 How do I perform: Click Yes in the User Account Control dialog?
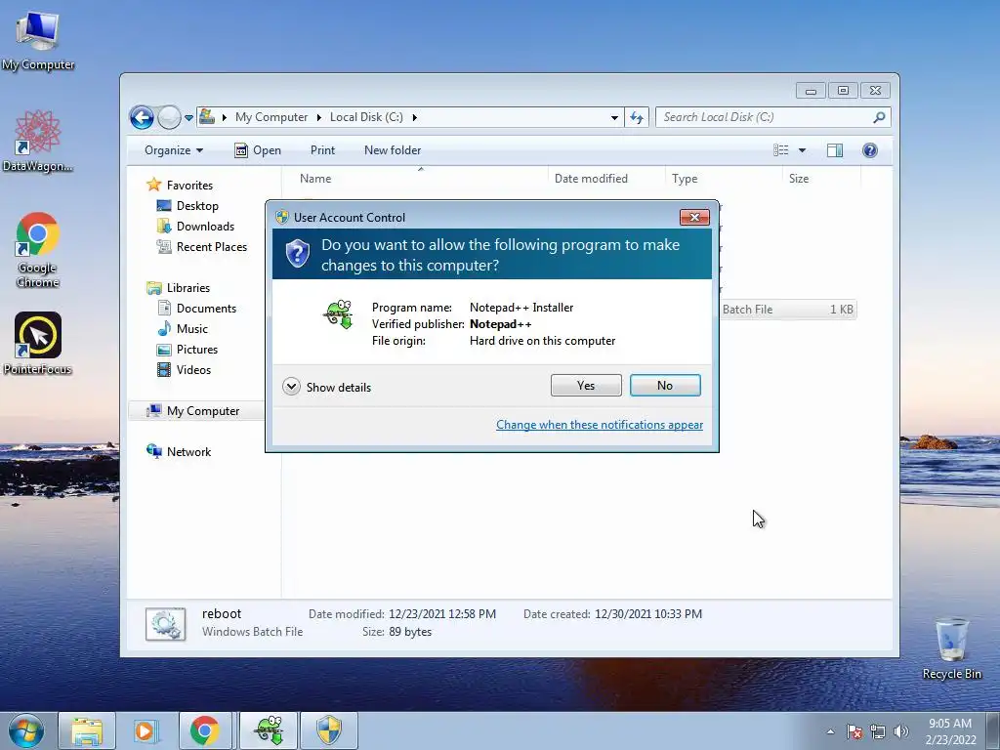coord(586,385)
